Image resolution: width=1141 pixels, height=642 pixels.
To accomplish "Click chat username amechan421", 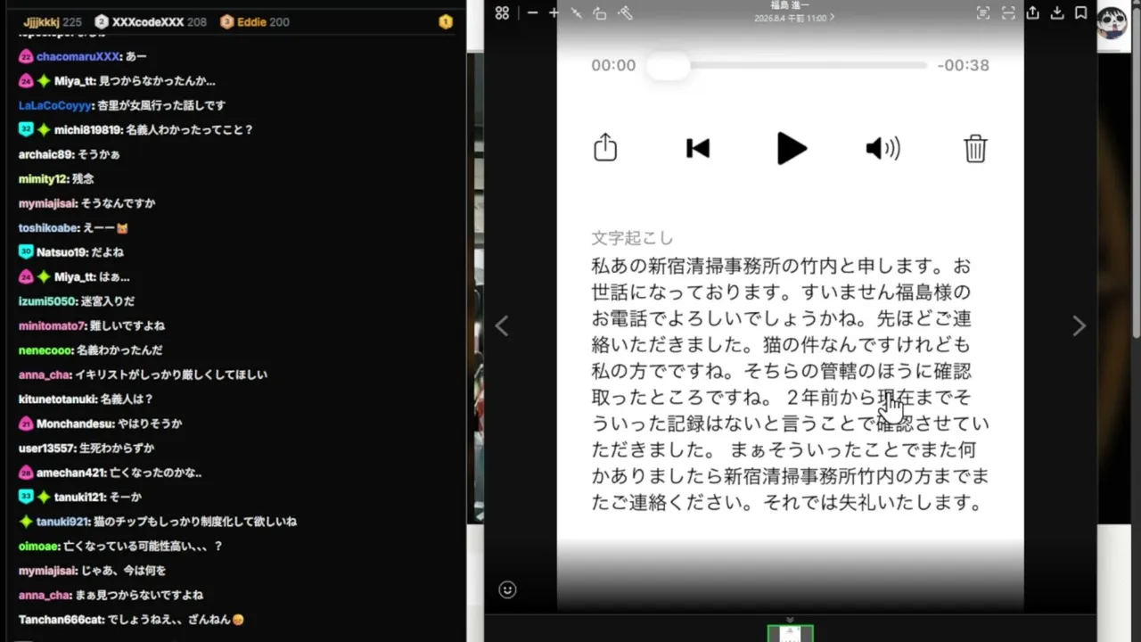I will tap(71, 473).
